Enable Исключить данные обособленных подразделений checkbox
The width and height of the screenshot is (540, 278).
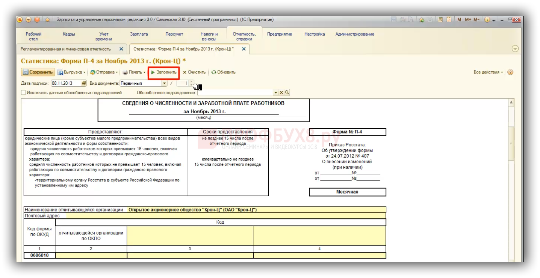(x=24, y=93)
